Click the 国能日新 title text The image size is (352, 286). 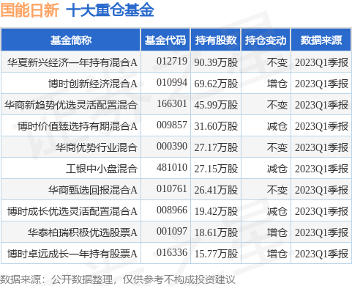(x=29, y=10)
